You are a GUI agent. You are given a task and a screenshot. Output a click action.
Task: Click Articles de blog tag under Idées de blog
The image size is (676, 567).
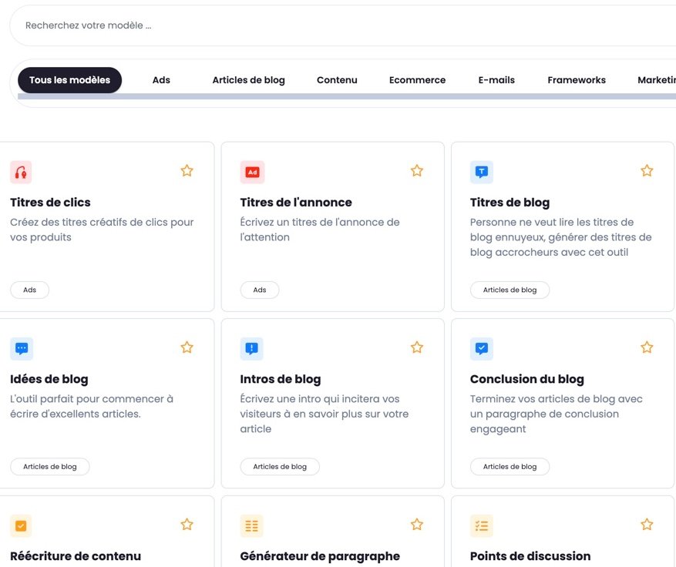(50, 467)
